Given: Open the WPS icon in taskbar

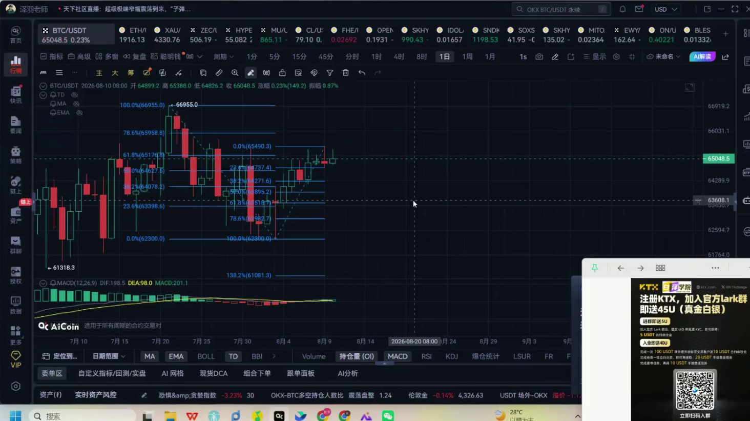Looking at the screenshot, I should pos(192,416).
